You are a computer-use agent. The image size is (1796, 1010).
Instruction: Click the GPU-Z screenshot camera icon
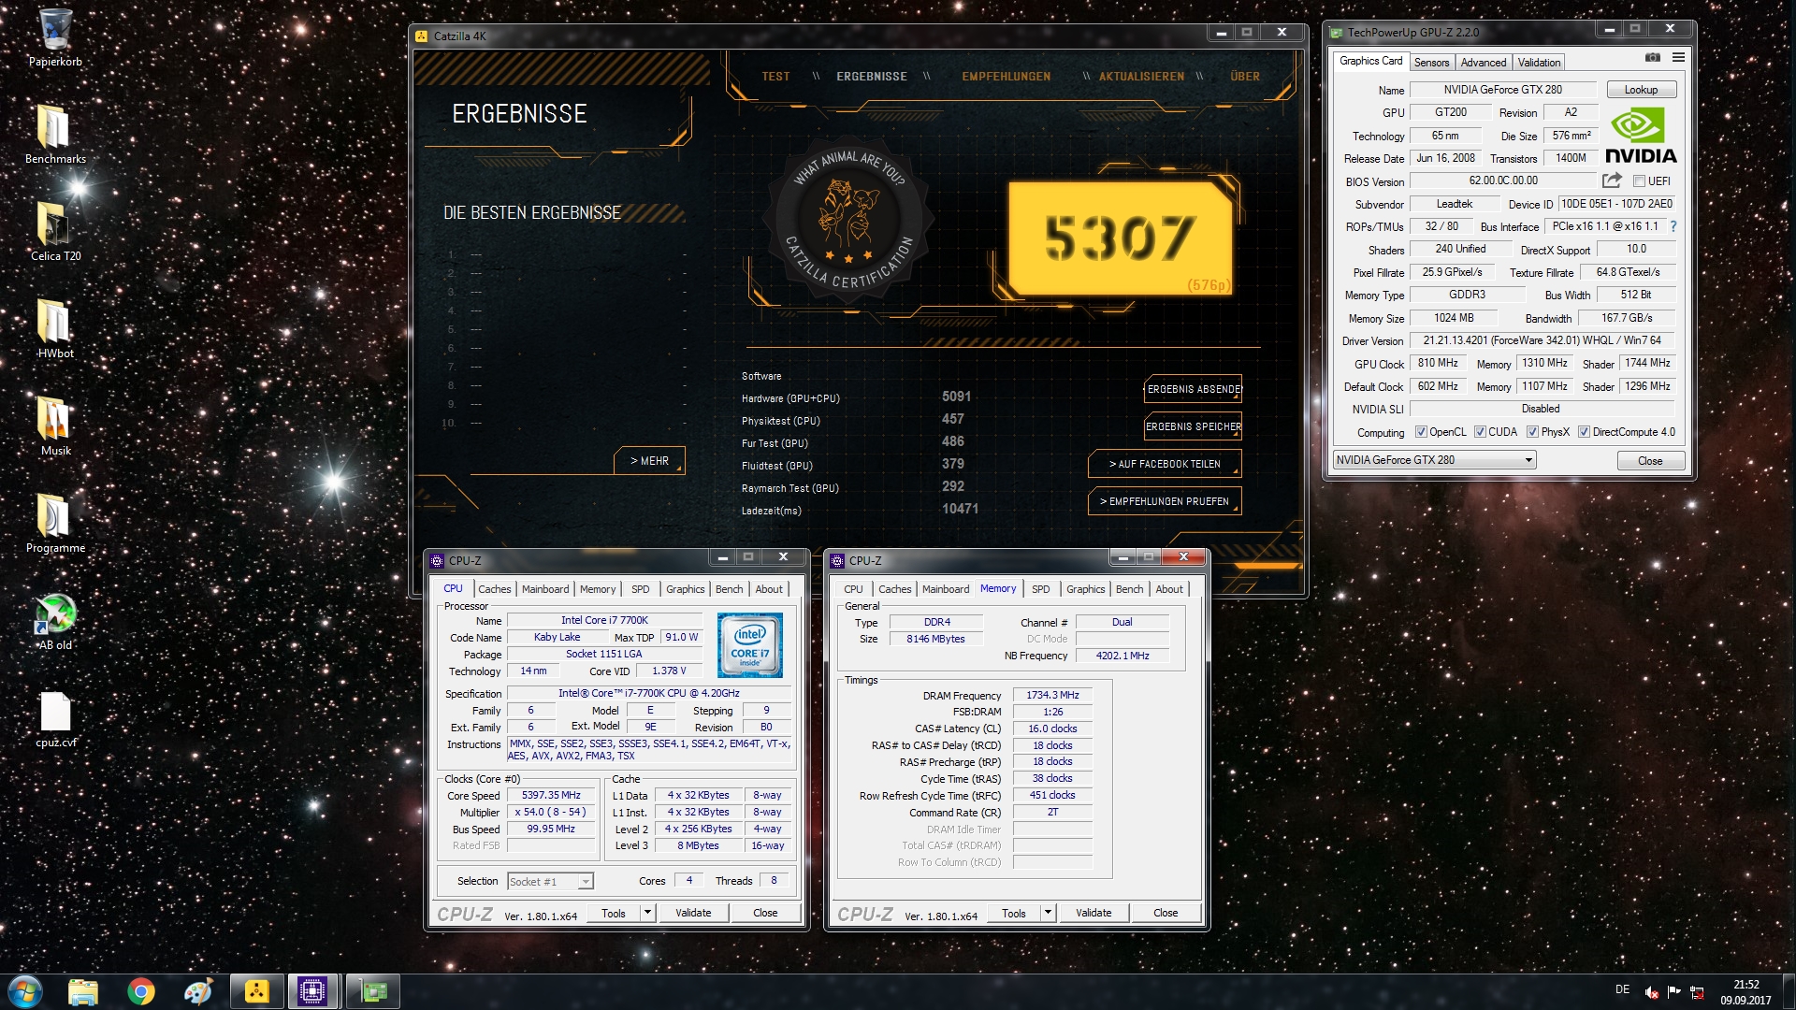pos(1653,58)
